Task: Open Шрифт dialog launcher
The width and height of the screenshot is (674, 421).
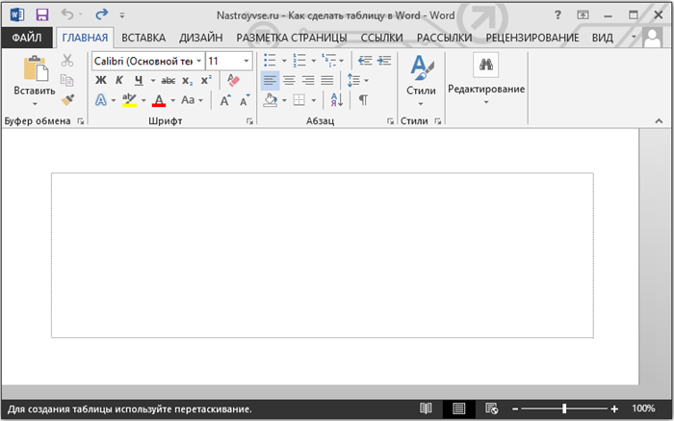Action: pyautogui.click(x=249, y=121)
